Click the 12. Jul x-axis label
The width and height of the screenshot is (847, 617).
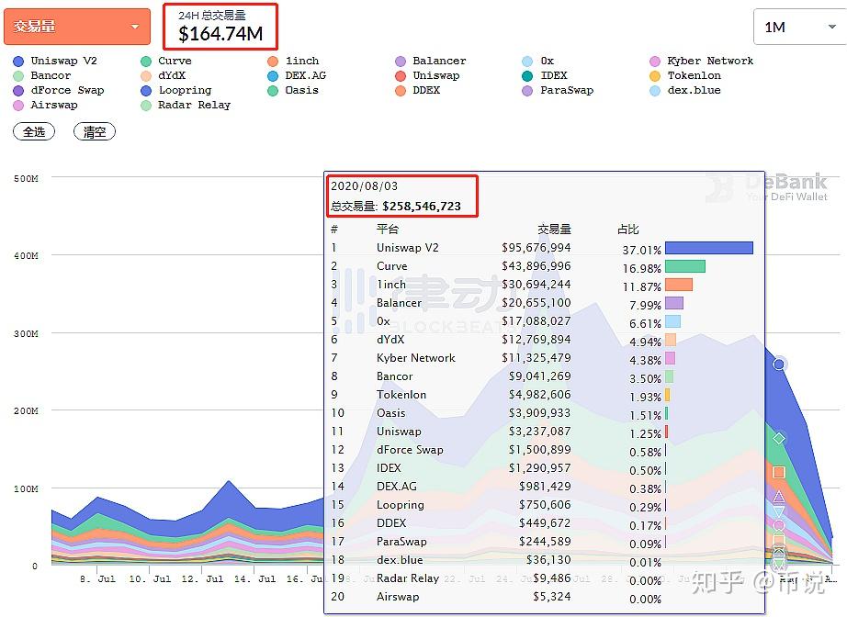[x=203, y=578]
